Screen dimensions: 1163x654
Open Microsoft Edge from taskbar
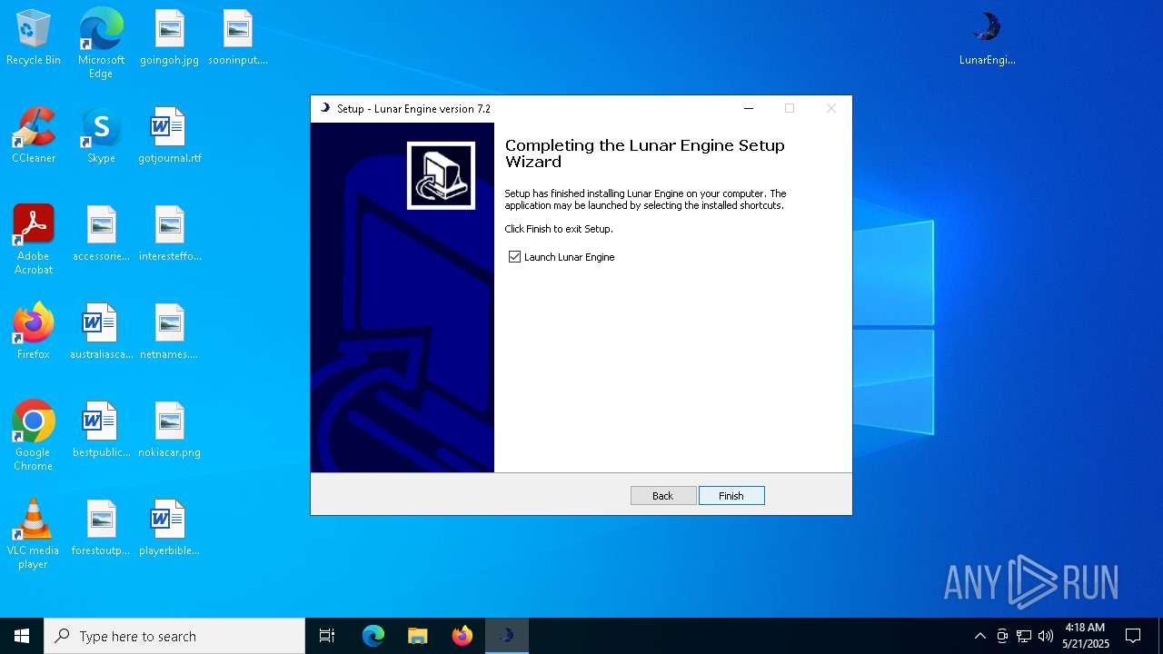pos(373,636)
